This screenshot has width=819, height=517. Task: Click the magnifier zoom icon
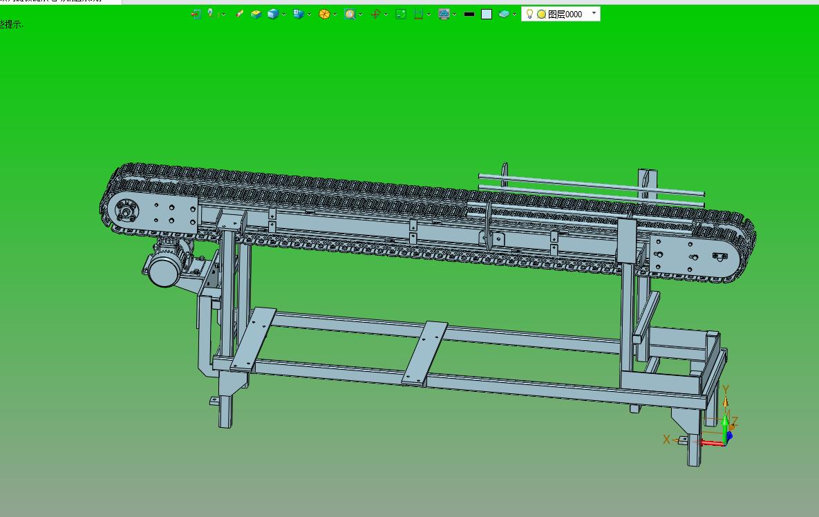[x=350, y=14]
